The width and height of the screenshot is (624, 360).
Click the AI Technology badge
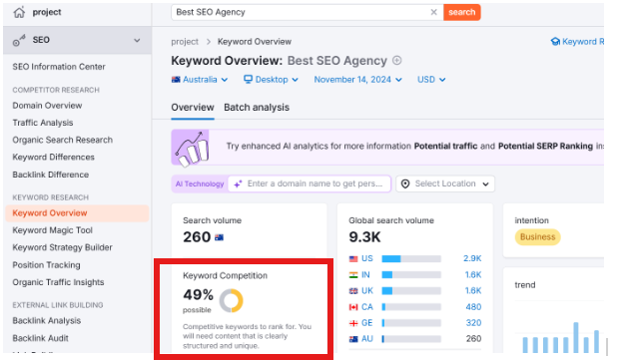coord(200,183)
